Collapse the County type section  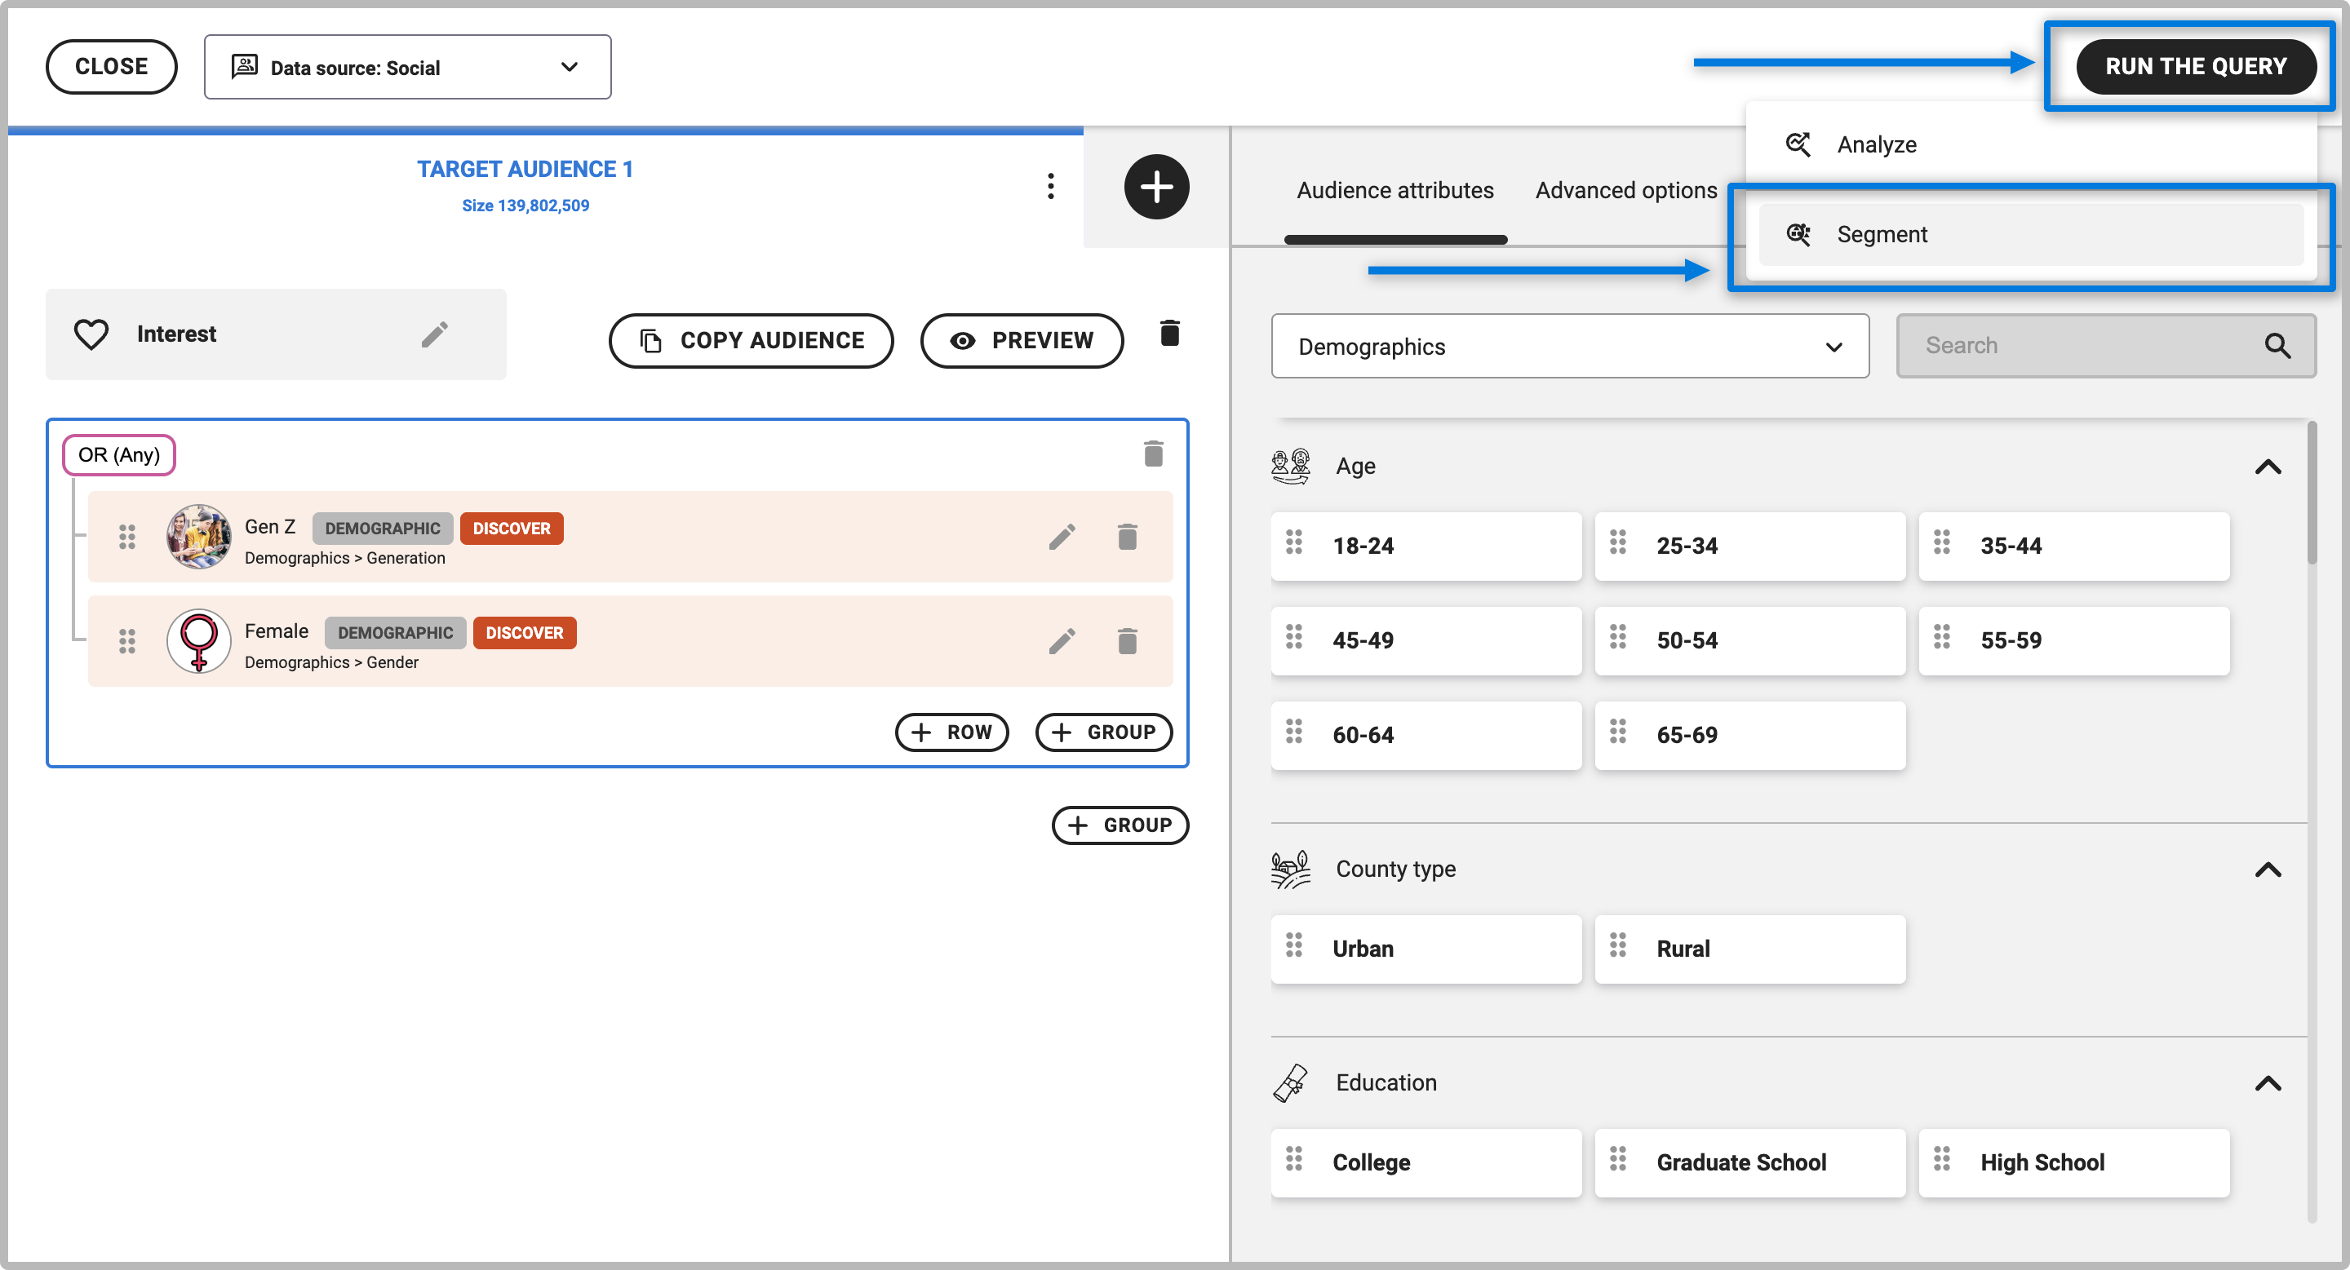(x=2267, y=870)
